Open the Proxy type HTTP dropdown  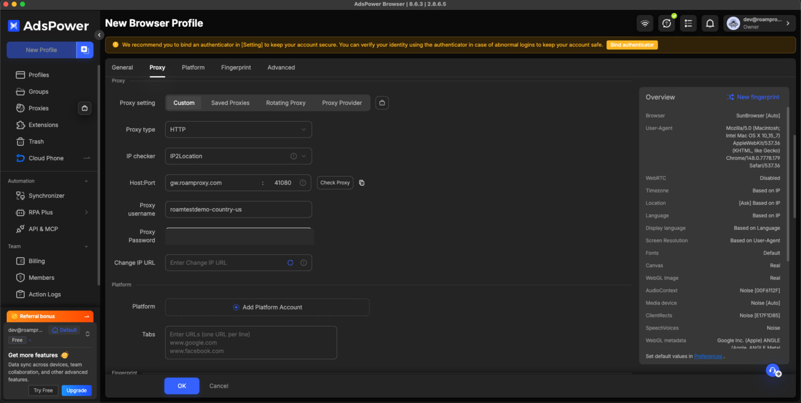[238, 129]
